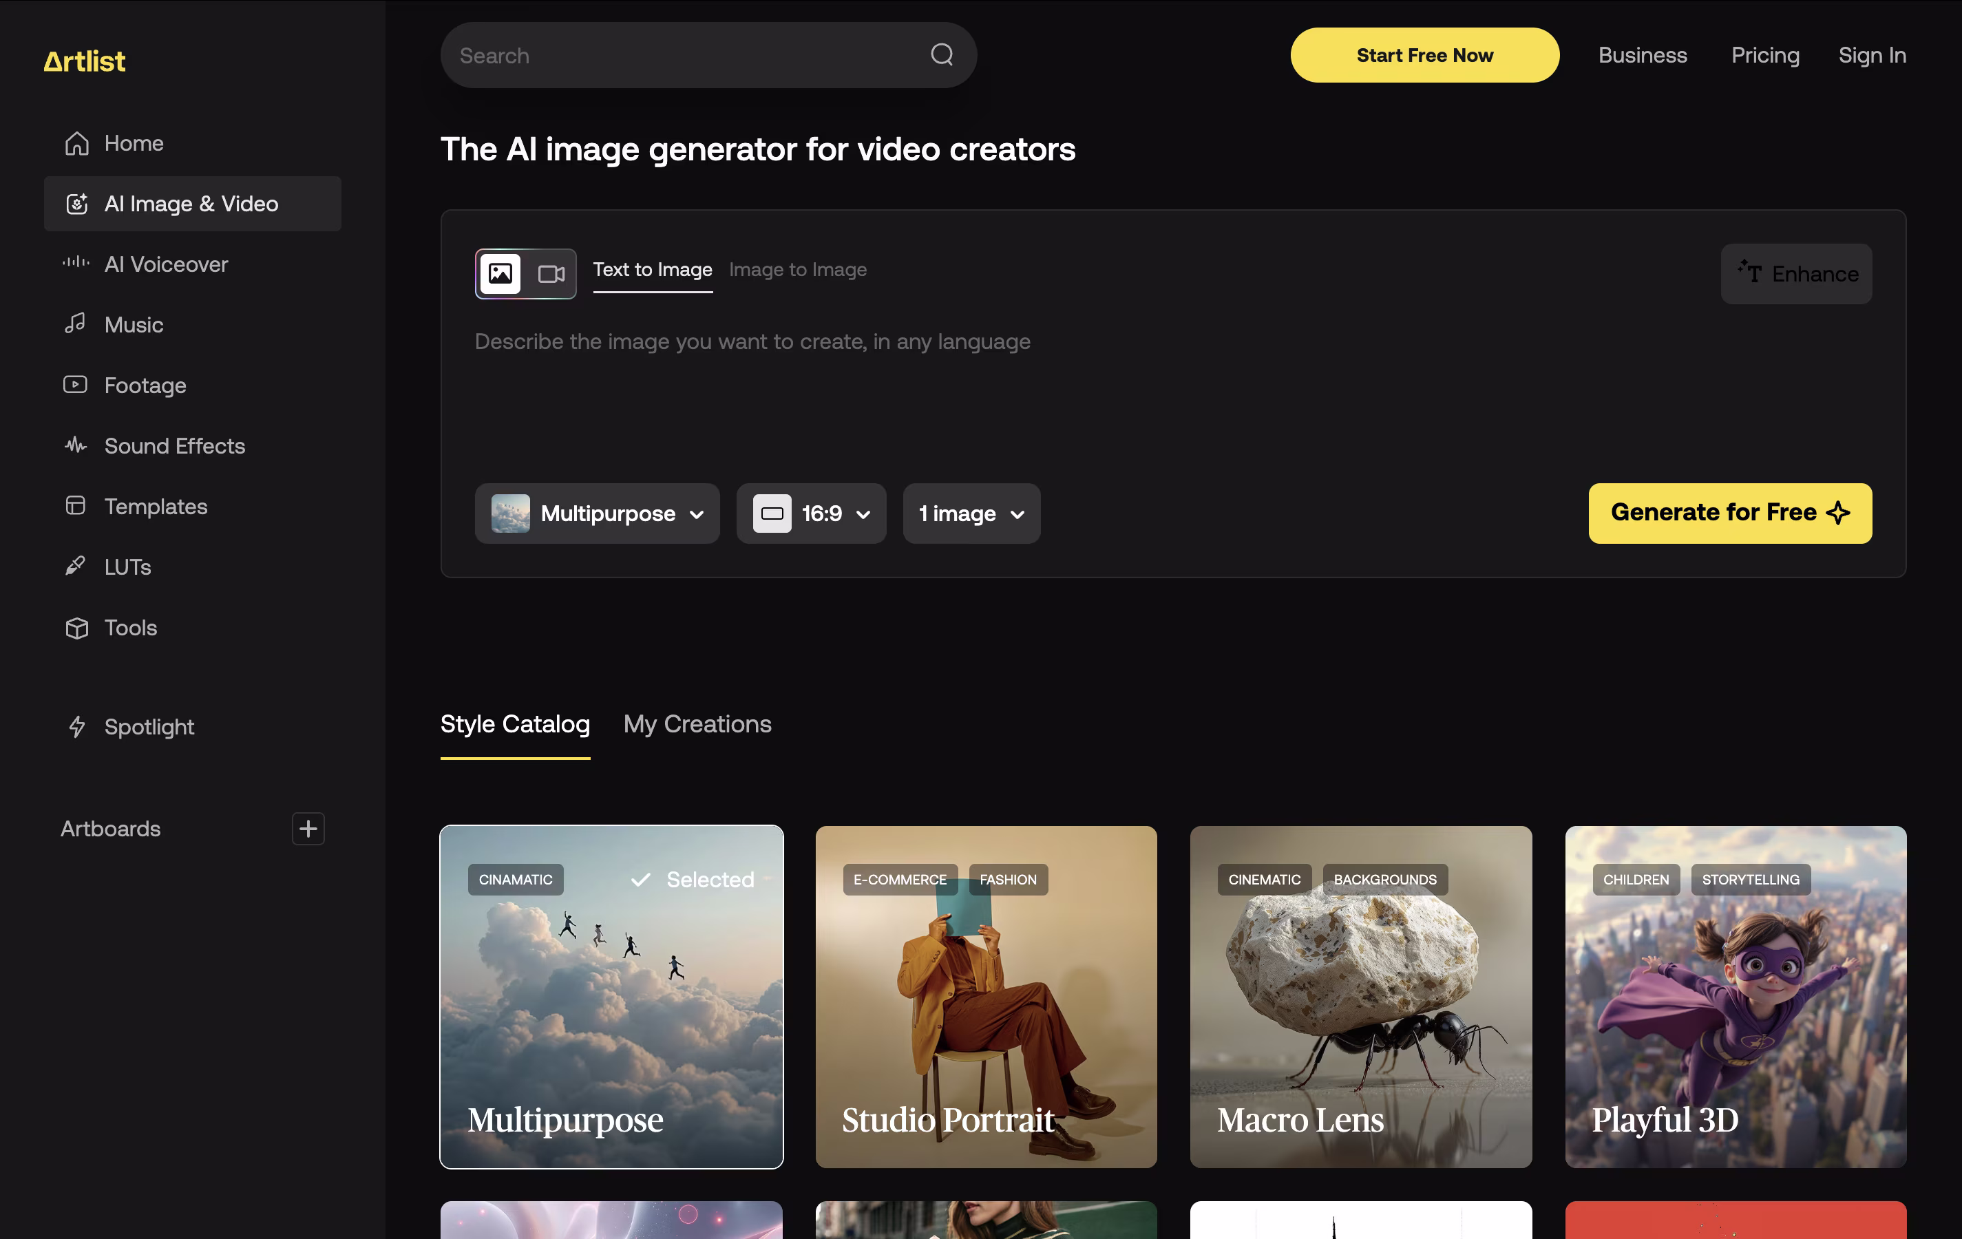Select the Multipurpose style card

[x=612, y=997]
